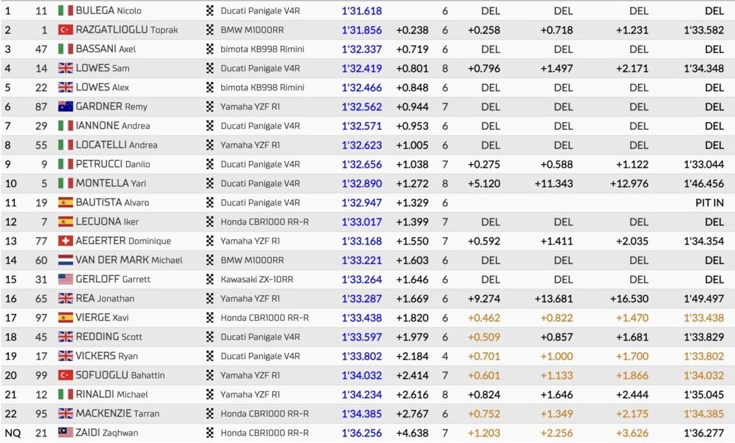Screen dimensions: 735x443
Task: Click the Italian flag beside BASSANI Axel
Action: pyautogui.click(x=65, y=48)
